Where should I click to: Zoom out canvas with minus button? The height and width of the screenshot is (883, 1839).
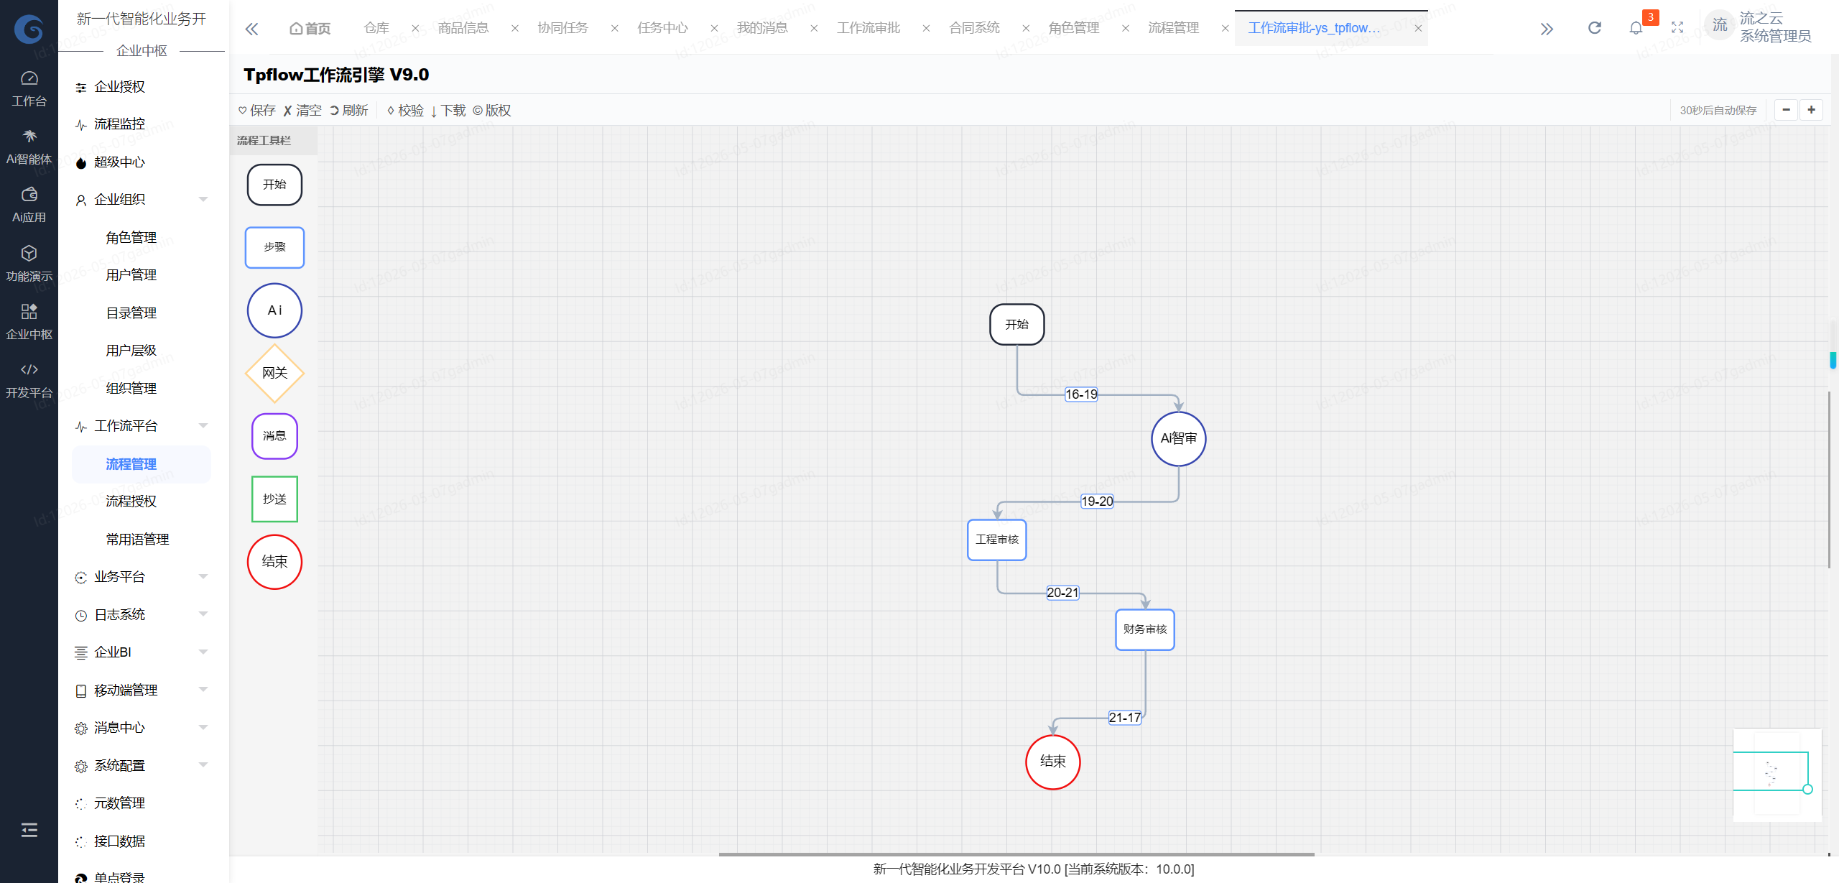point(1786,110)
